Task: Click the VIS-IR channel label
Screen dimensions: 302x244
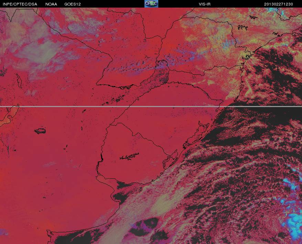Action: click(205, 4)
